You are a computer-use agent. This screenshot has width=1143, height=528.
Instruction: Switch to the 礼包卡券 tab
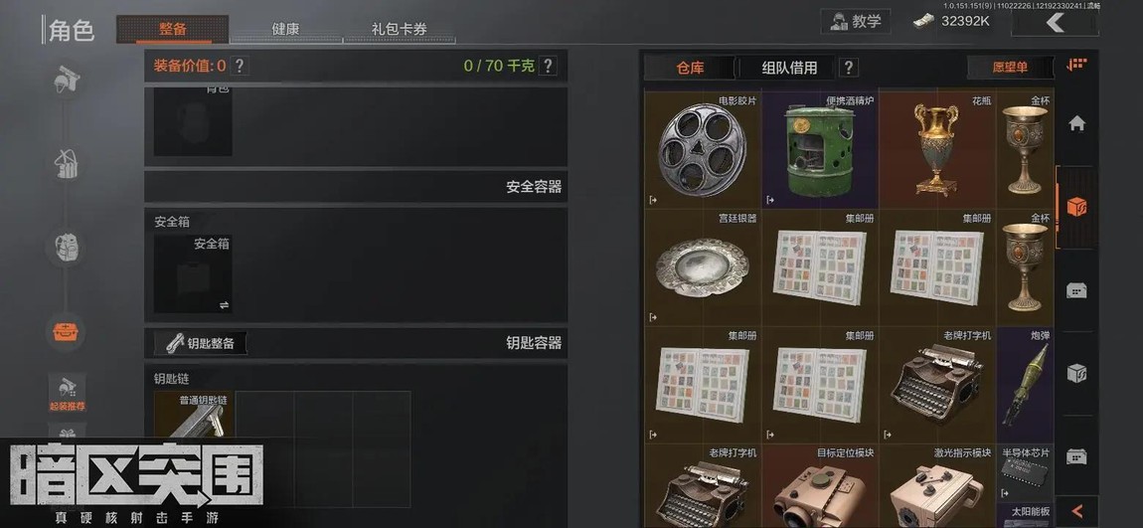[x=399, y=29]
